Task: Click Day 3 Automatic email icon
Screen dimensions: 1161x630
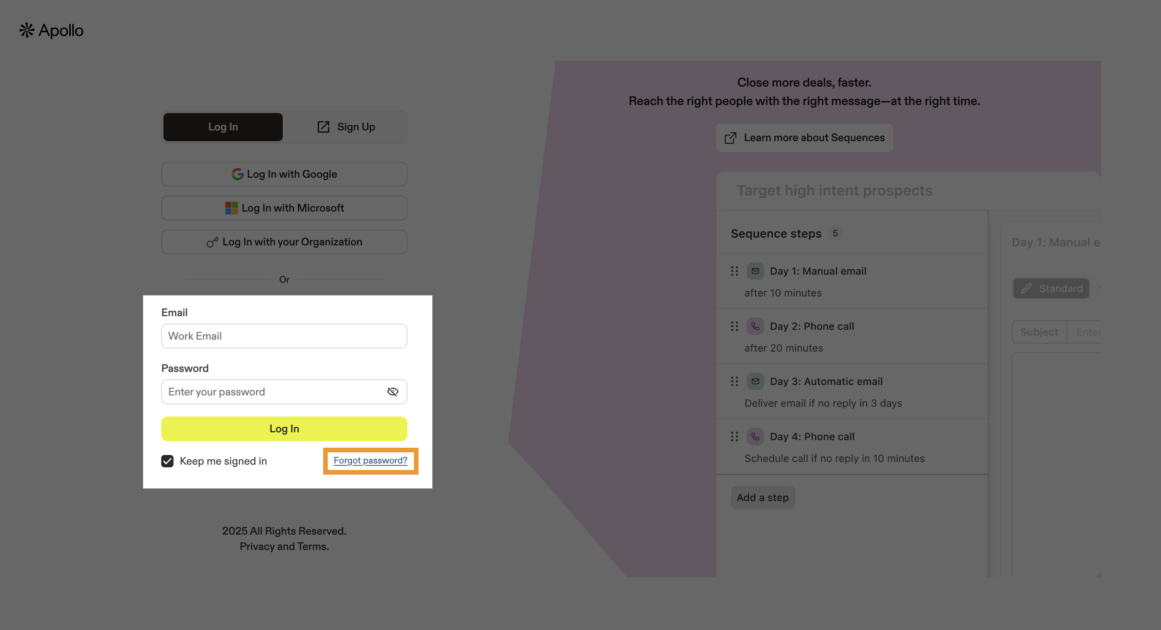Action: 756,382
